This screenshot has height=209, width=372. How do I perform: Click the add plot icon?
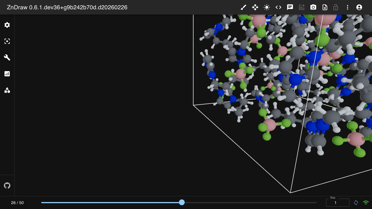302,7
